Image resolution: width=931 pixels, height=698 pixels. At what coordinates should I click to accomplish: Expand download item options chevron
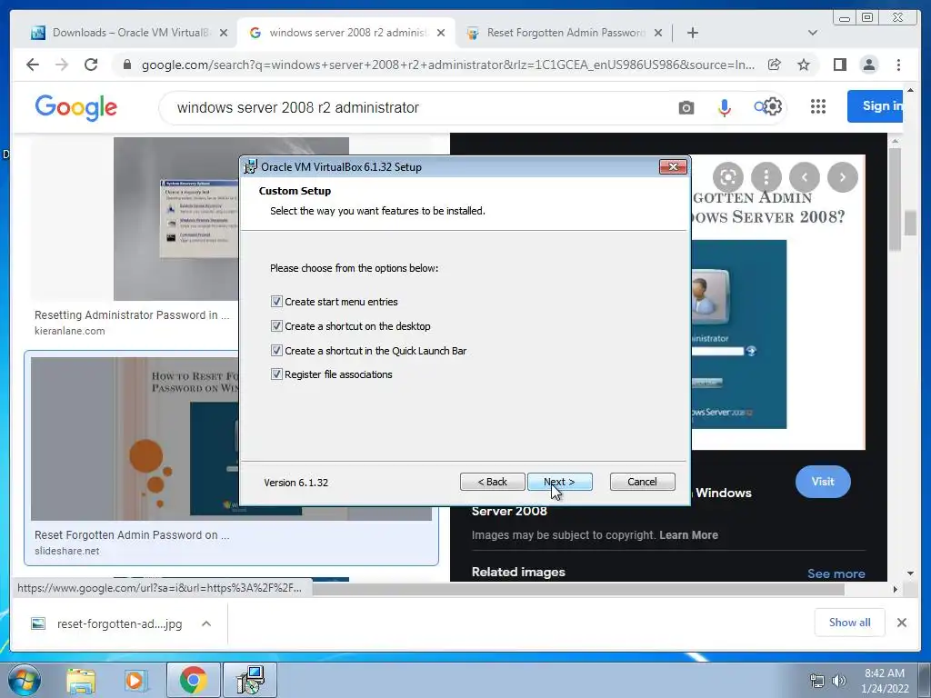click(x=206, y=623)
